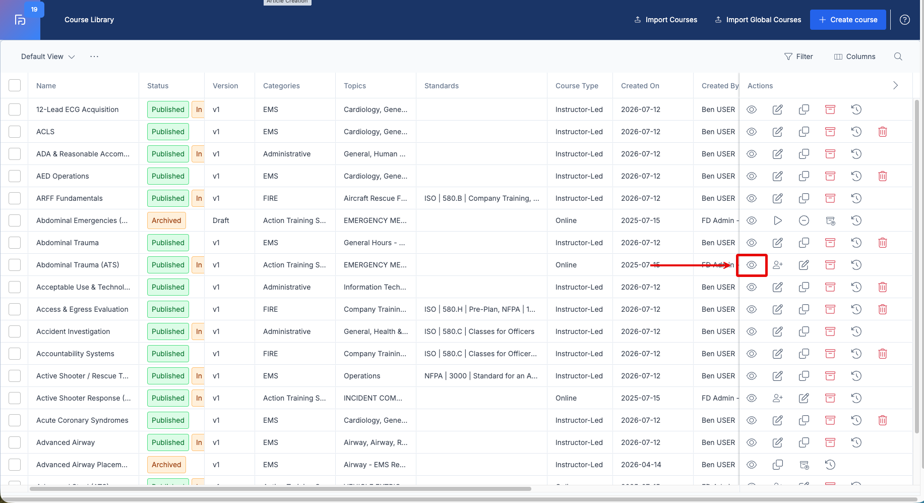Delete the Abdominal Trauma course with trash icon

tap(883, 243)
